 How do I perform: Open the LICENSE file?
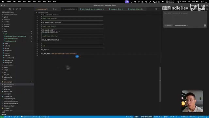point(7,108)
